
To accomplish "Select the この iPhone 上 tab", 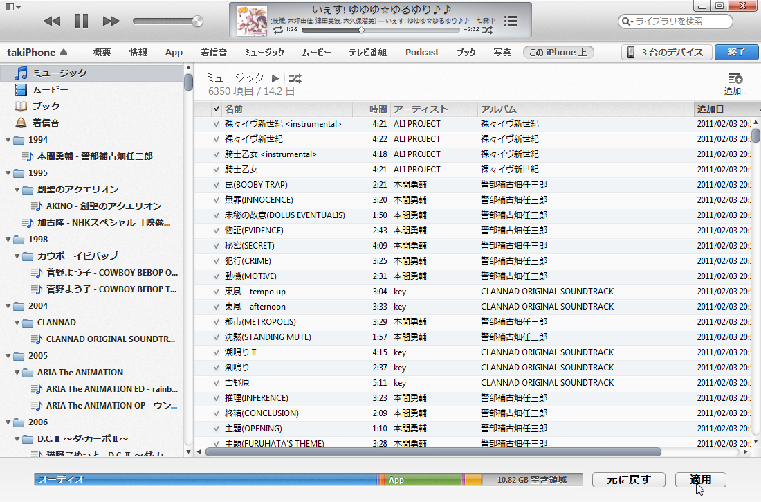I will point(558,53).
